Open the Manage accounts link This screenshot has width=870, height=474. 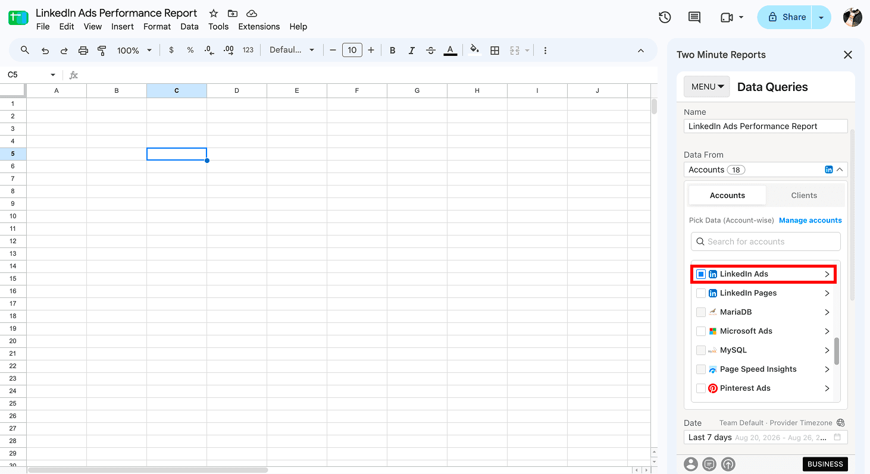(810, 220)
